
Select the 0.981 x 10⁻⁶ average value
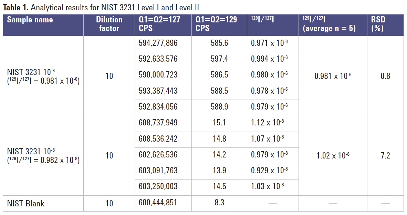(x=333, y=76)
